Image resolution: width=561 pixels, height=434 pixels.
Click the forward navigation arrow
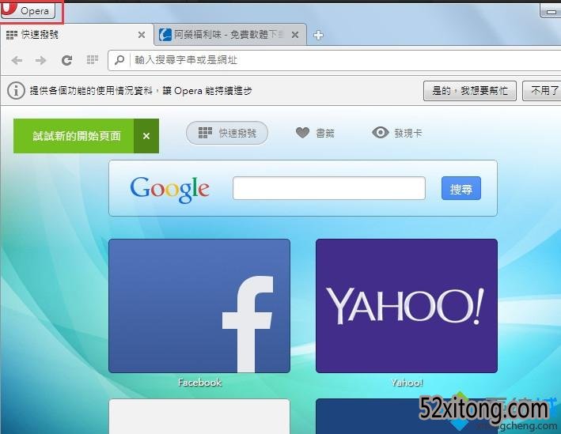(40, 60)
